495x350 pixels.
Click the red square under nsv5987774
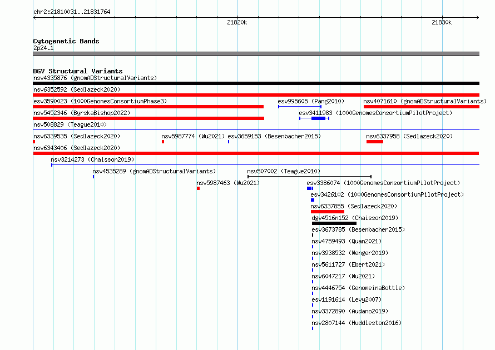pos(163,142)
